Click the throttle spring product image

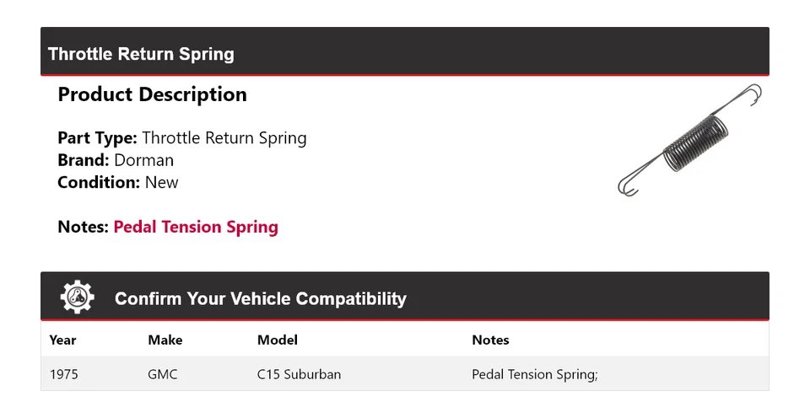click(x=691, y=141)
